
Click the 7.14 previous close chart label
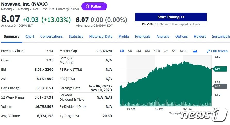point(217,86)
